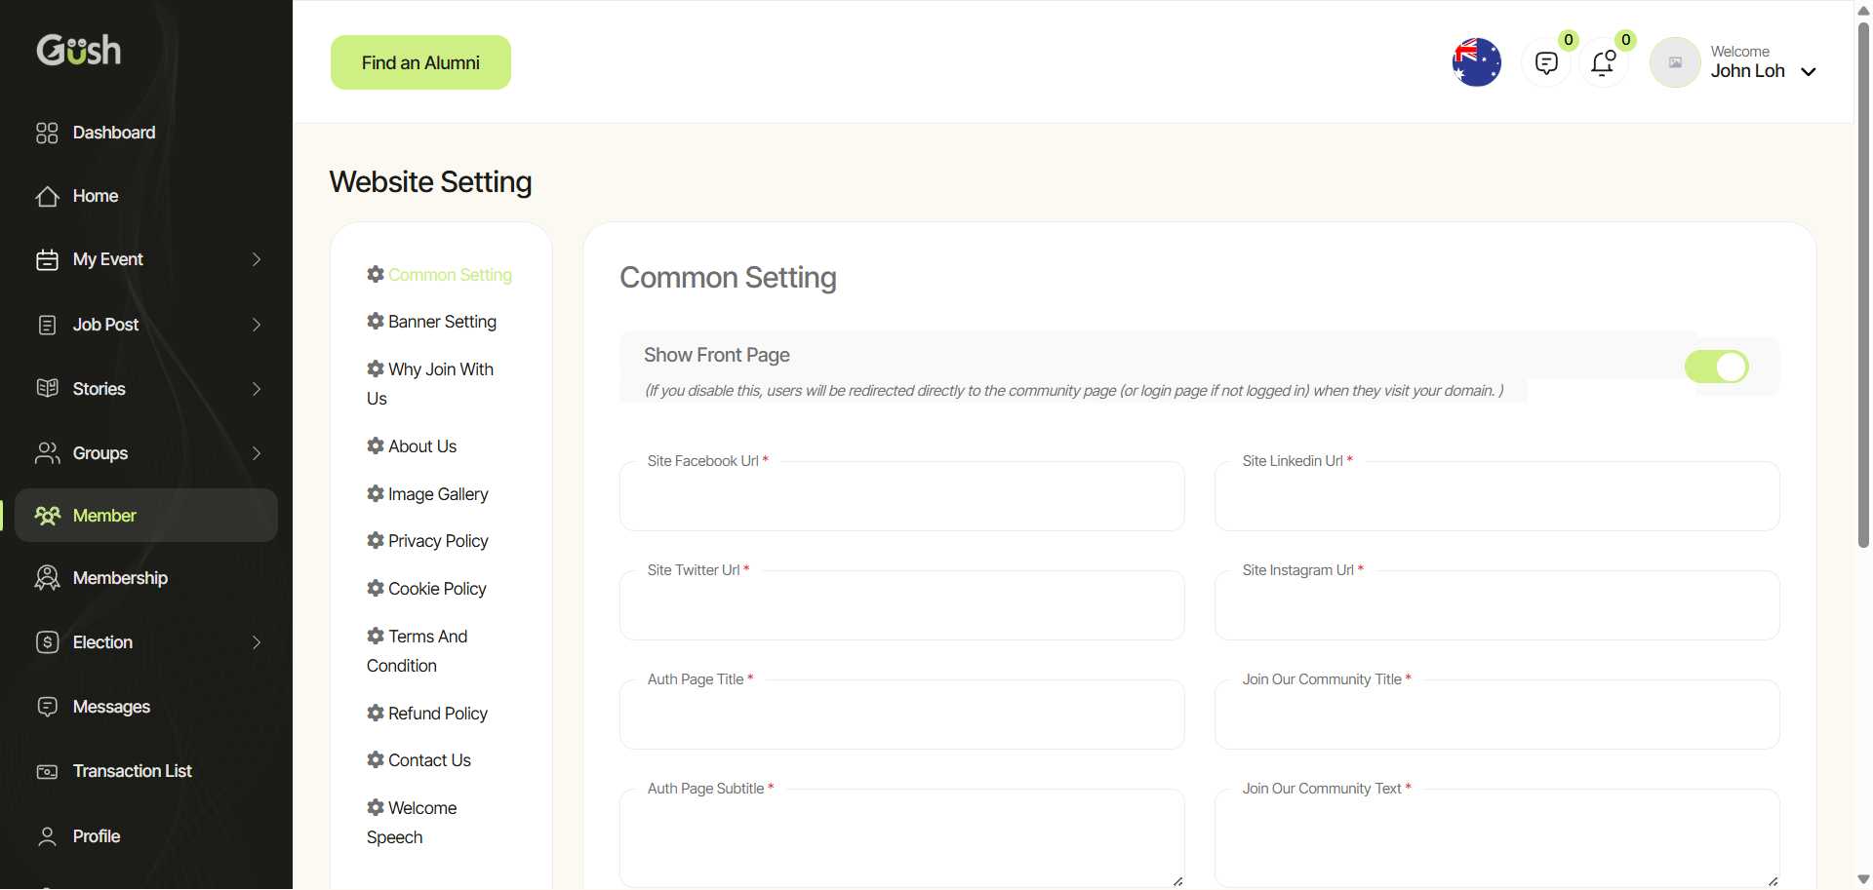
Task: Click the Profile person icon
Action: pos(47,836)
